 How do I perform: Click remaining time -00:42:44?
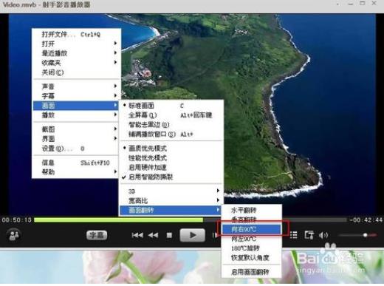(x=366, y=219)
